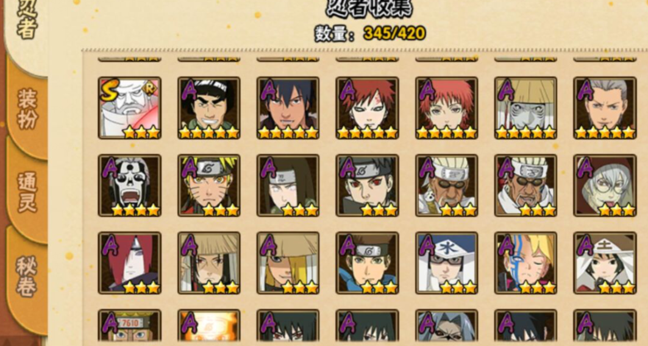Switch to the 通灵 side tab

27,193
